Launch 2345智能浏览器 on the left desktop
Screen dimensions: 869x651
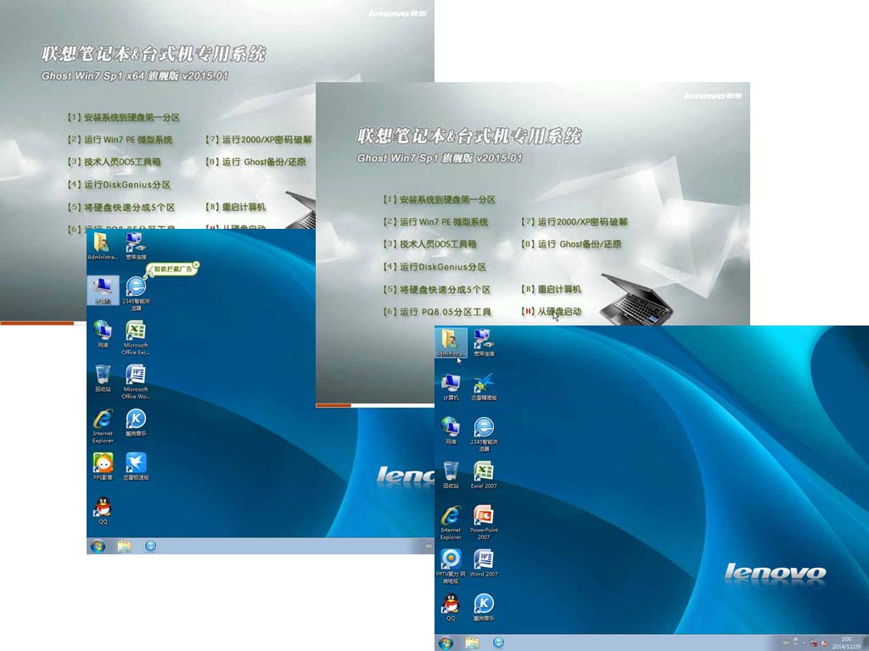(x=136, y=293)
